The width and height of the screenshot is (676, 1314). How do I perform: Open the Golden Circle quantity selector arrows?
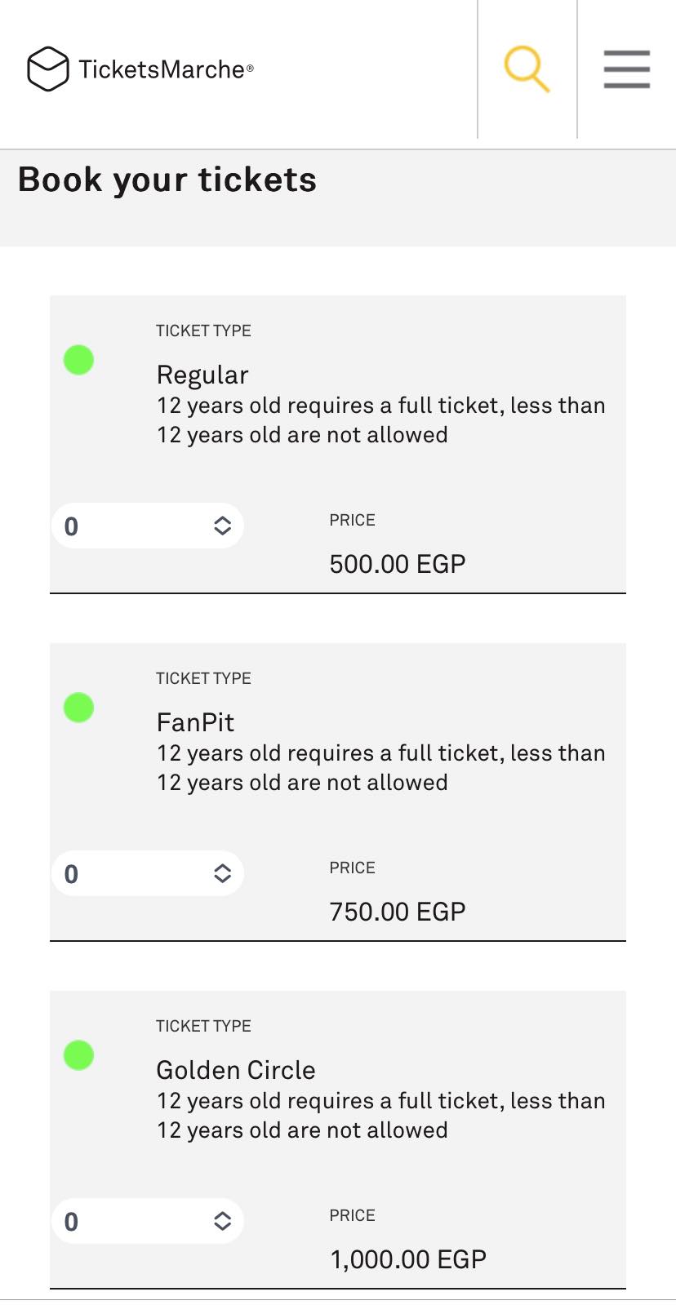[x=222, y=1221]
